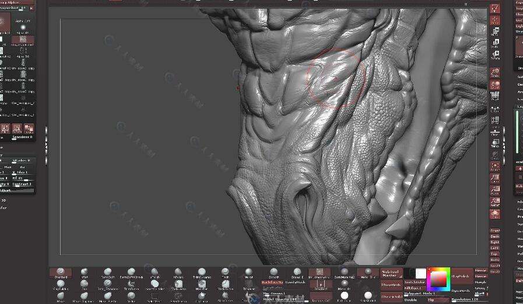
Task: Select the black main color swatch
Action: (x=409, y=273)
